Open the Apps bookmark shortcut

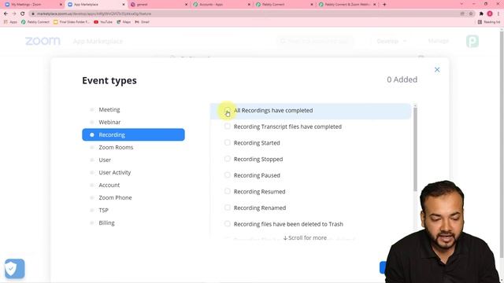point(10,22)
